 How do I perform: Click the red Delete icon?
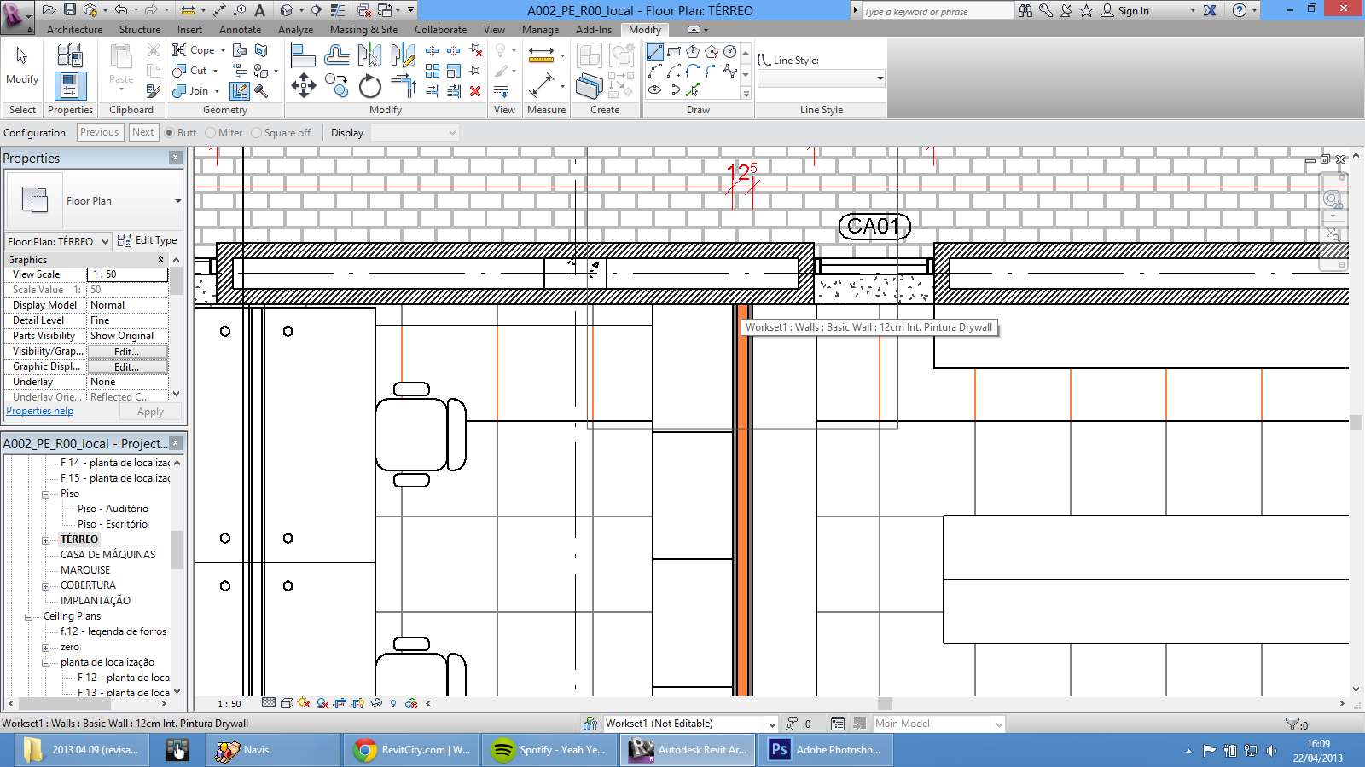[475, 91]
